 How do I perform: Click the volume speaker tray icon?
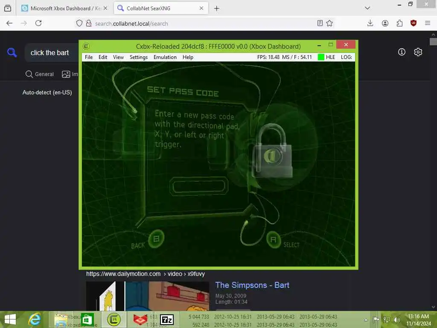coord(397,319)
